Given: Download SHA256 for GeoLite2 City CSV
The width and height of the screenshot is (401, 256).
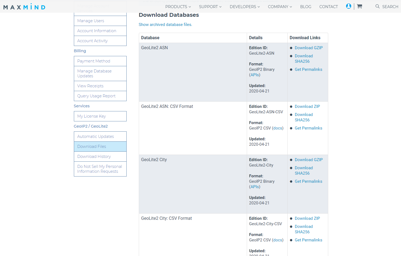Looking at the screenshot, I should coord(304,229).
